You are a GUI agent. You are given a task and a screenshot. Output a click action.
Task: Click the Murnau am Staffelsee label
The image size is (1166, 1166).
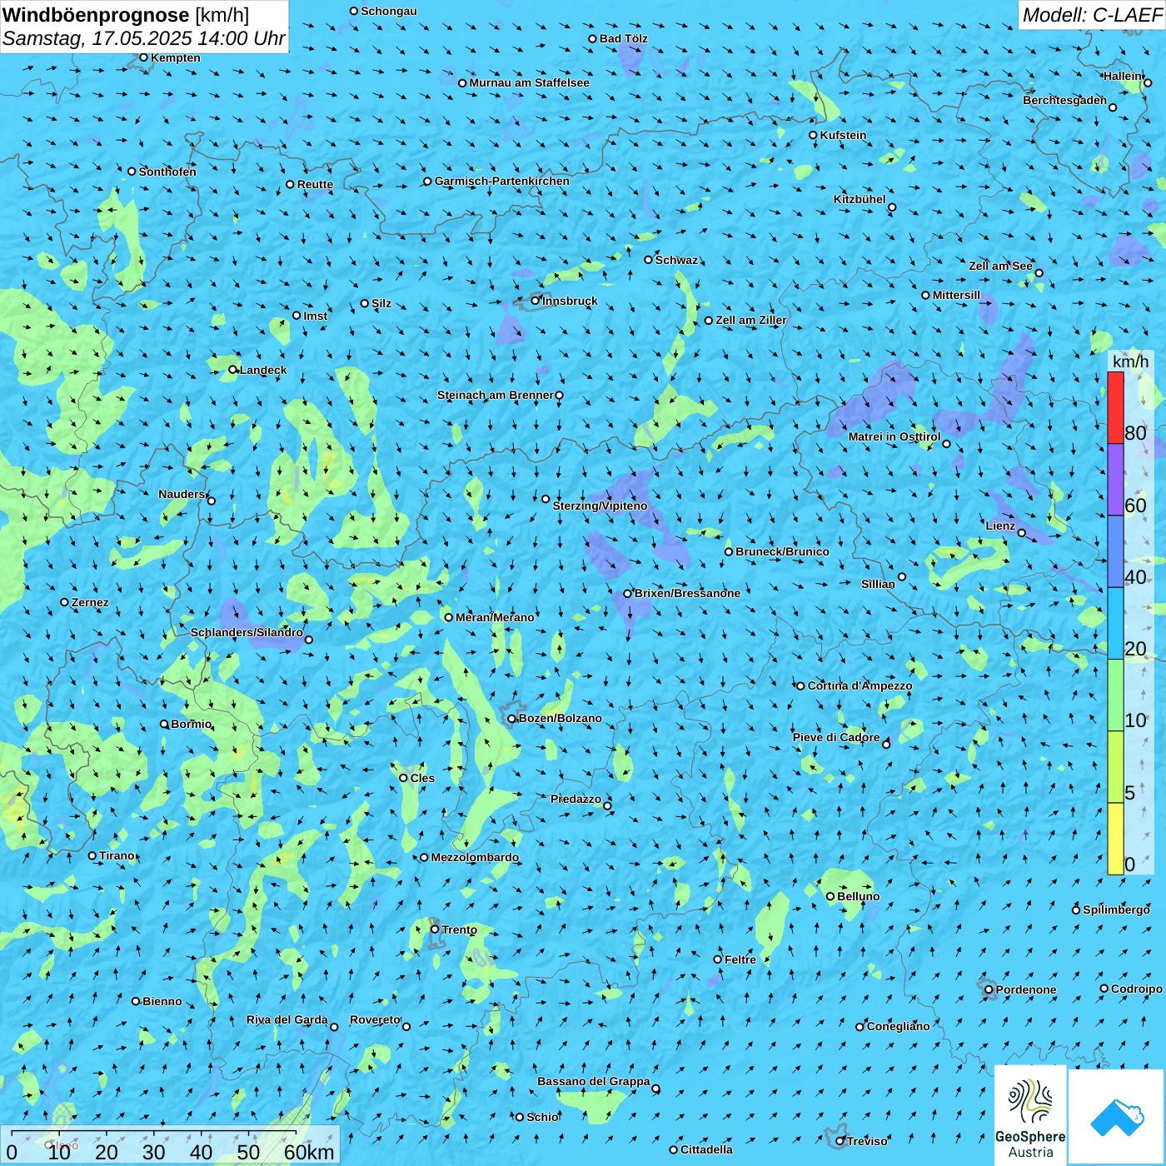point(529,82)
